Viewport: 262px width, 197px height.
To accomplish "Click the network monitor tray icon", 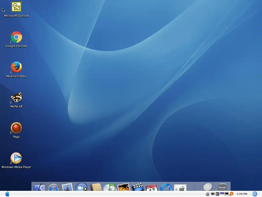I will pos(227,194).
